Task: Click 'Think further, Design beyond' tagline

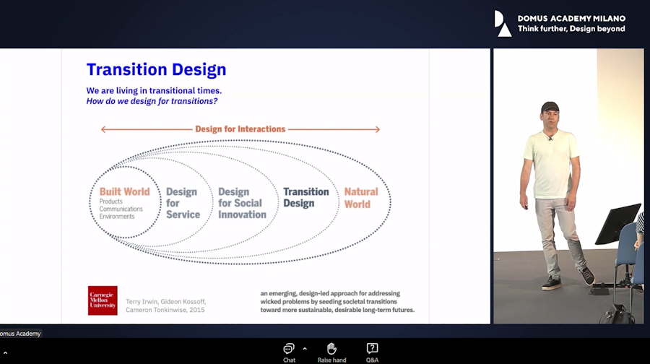Action: pos(571,29)
